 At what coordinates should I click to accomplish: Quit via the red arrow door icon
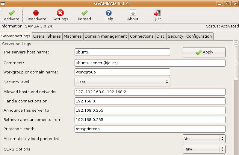157,13
